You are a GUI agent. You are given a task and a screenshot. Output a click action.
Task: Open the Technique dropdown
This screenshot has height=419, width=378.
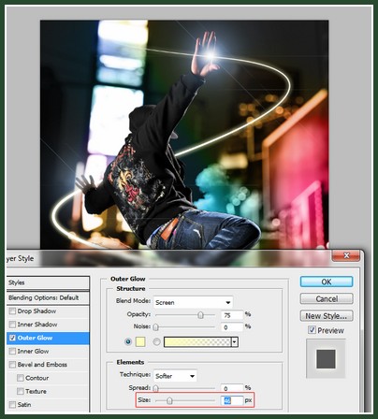click(175, 376)
